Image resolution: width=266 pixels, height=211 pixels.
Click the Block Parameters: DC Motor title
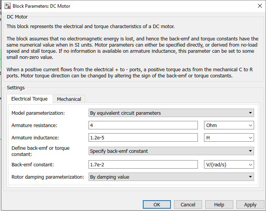[42, 6]
